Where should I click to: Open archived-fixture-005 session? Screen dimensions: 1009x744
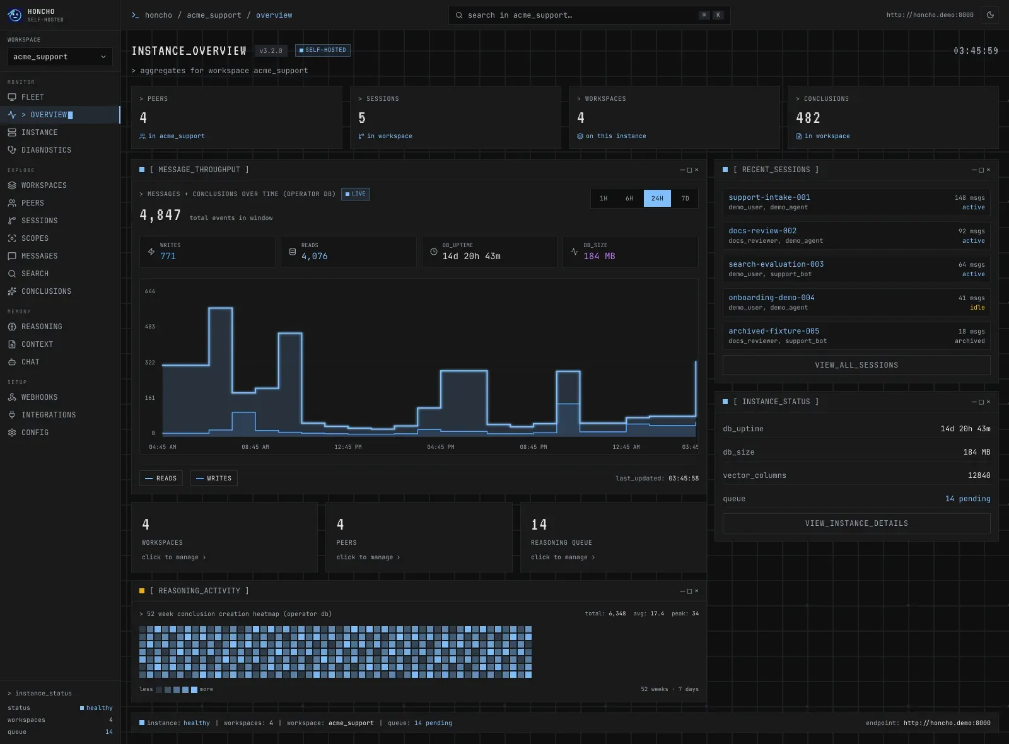856,336
